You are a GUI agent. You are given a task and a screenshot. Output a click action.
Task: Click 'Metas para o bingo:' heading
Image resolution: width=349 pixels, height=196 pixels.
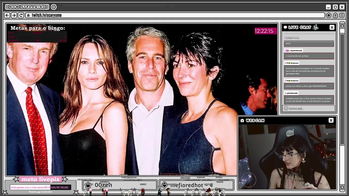click(38, 28)
